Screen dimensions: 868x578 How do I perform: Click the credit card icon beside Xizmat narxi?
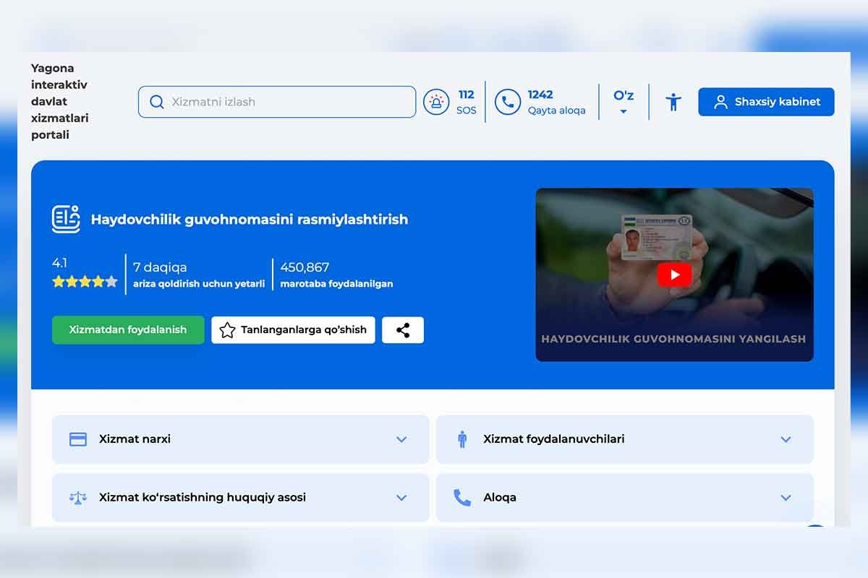[x=79, y=439]
